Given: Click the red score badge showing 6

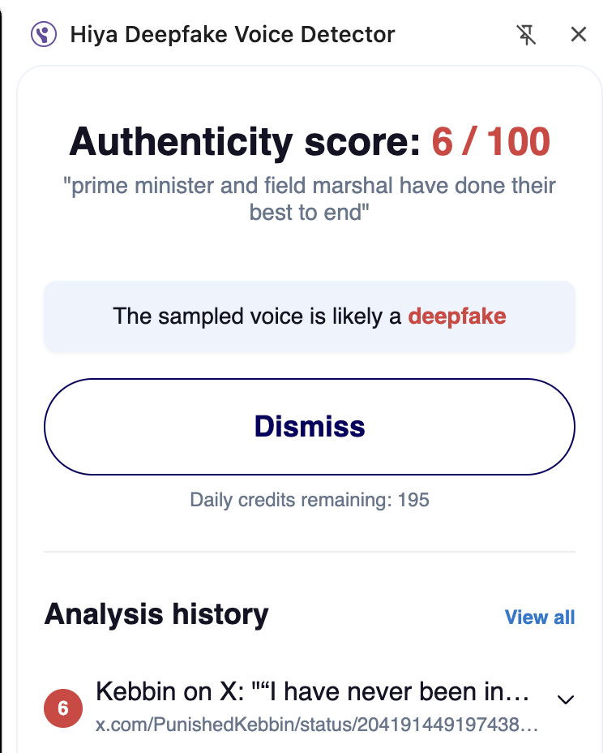Looking at the screenshot, I should point(63,708).
